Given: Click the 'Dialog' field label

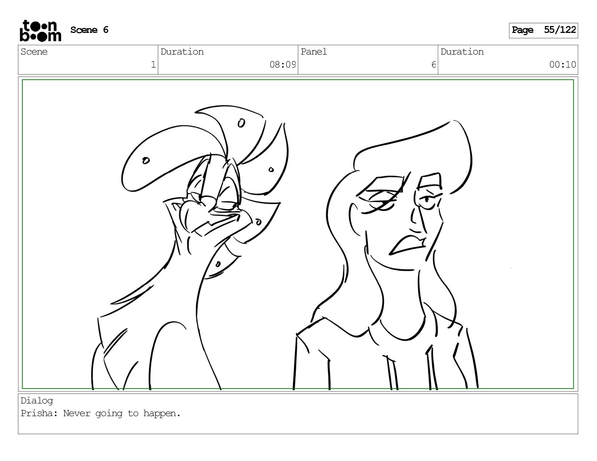Looking at the screenshot, I should [x=37, y=401].
